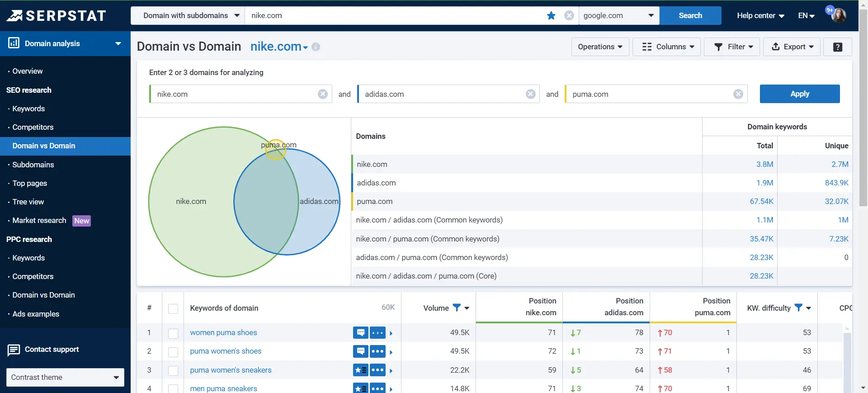Click star-list icon for puma women's sneakers
Screen dimensions: 868x393
(361, 370)
